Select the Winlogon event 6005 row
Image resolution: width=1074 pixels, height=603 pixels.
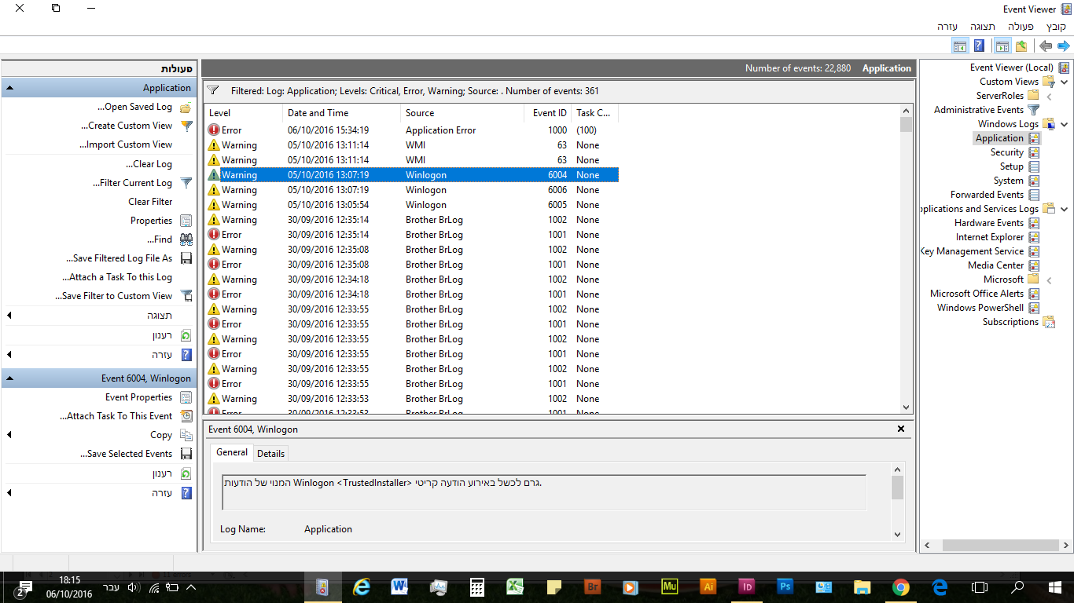[411, 205]
